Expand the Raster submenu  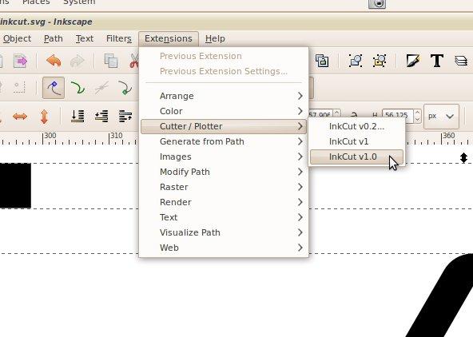click(224, 187)
